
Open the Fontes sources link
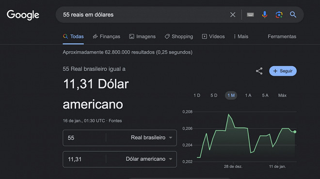(115, 121)
